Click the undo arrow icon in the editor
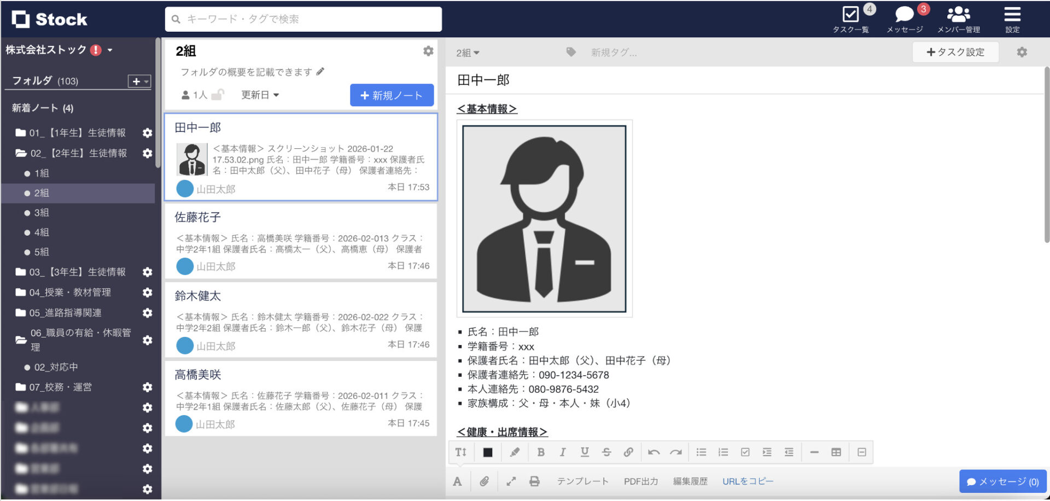 pyautogui.click(x=654, y=452)
